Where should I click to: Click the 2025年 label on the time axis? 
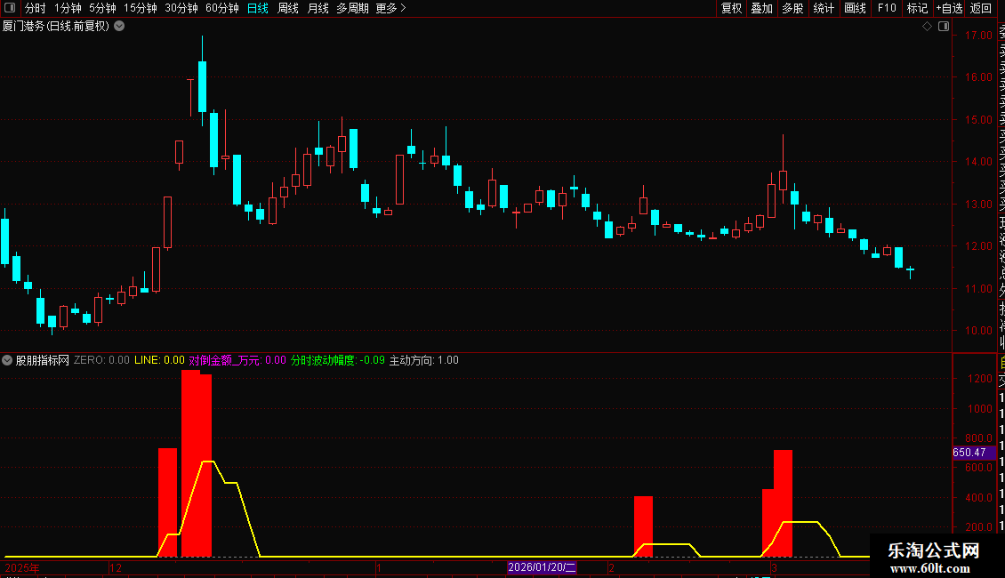22,567
